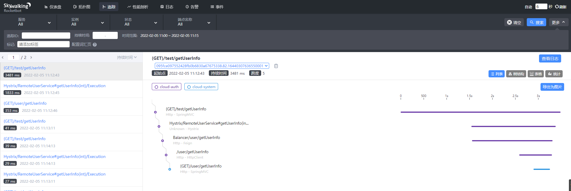Click the blue duration bar for {GET}/user/getUserInfo
Viewport: 571px width, 191px height.
pyautogui.click(x=542, y=169)
